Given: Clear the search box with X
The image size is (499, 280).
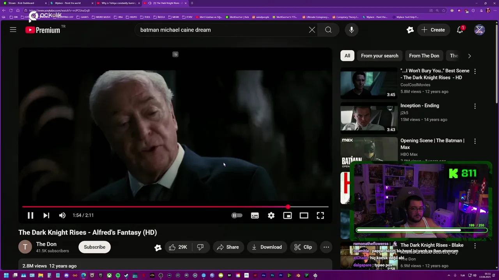Looking at the screenshot, I should click(312, 30).
